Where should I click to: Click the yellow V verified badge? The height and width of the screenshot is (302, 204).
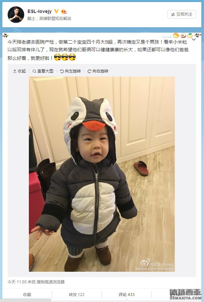pos(56,11)
